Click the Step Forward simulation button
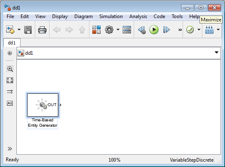This screenshot has height=167, width=225. tap(166, 30)
